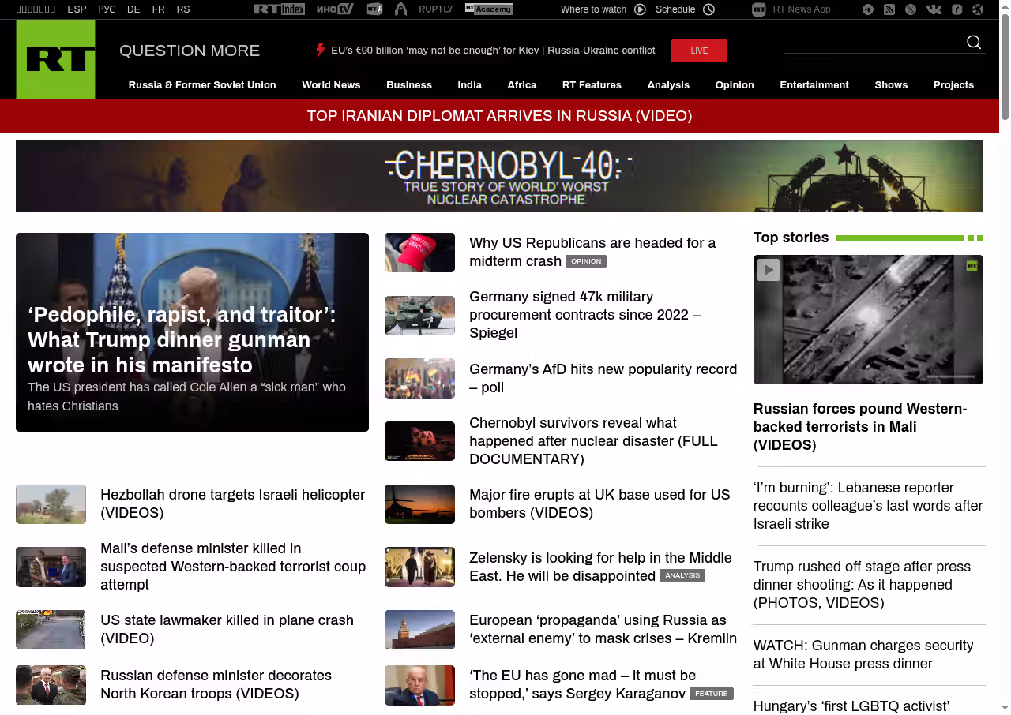Open the RT Index logo link
Image resolution: width=1011 pixels, height=715 pixels.
pyautogui.click(x=279, y=9)
